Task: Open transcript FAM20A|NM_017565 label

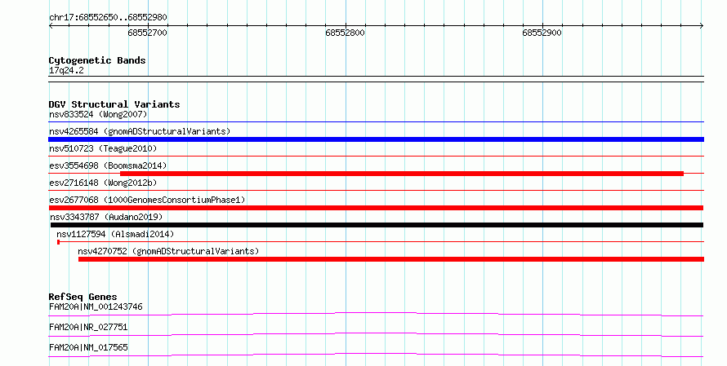Action: click(x=88, y=347)
